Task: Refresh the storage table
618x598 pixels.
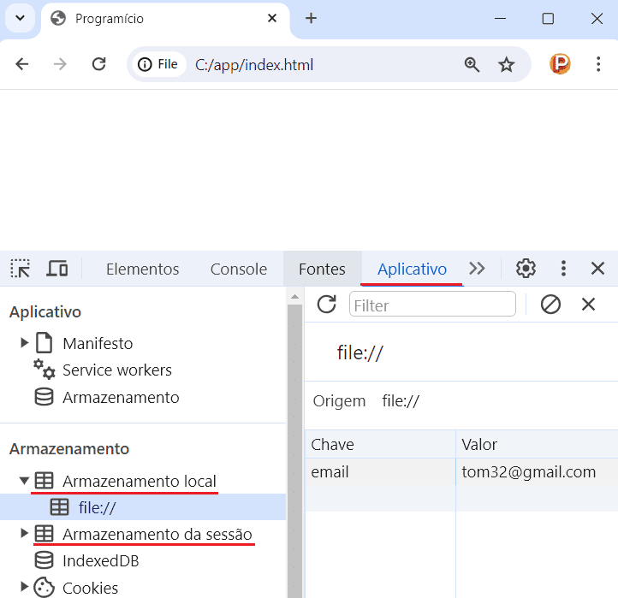Action: coord(326,304)
